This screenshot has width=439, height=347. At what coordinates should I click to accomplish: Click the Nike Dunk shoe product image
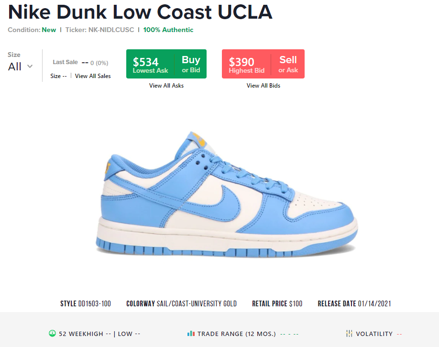click(227, 194)
